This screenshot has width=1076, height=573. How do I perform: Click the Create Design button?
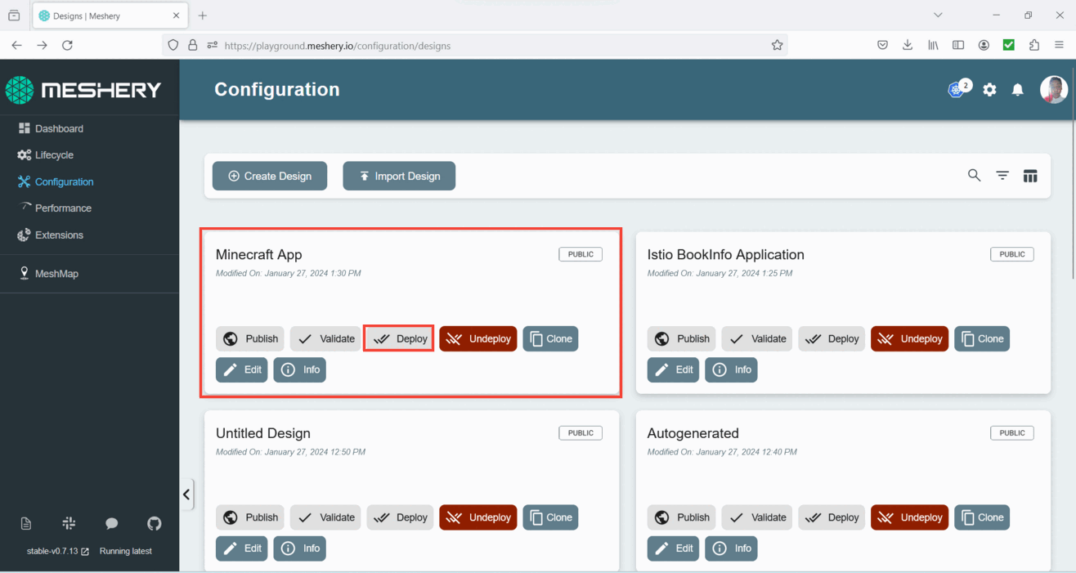coord(269,176)
